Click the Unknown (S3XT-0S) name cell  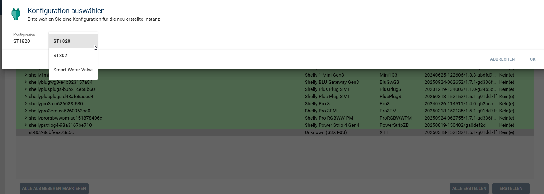click(x=326, y=132)
